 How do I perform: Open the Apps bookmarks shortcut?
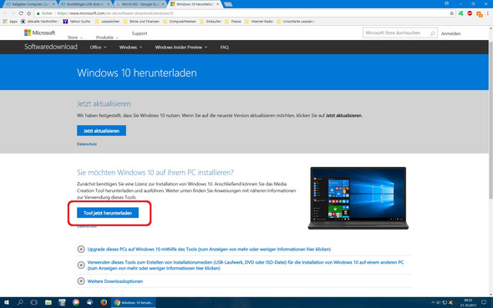tap(10, 22)
